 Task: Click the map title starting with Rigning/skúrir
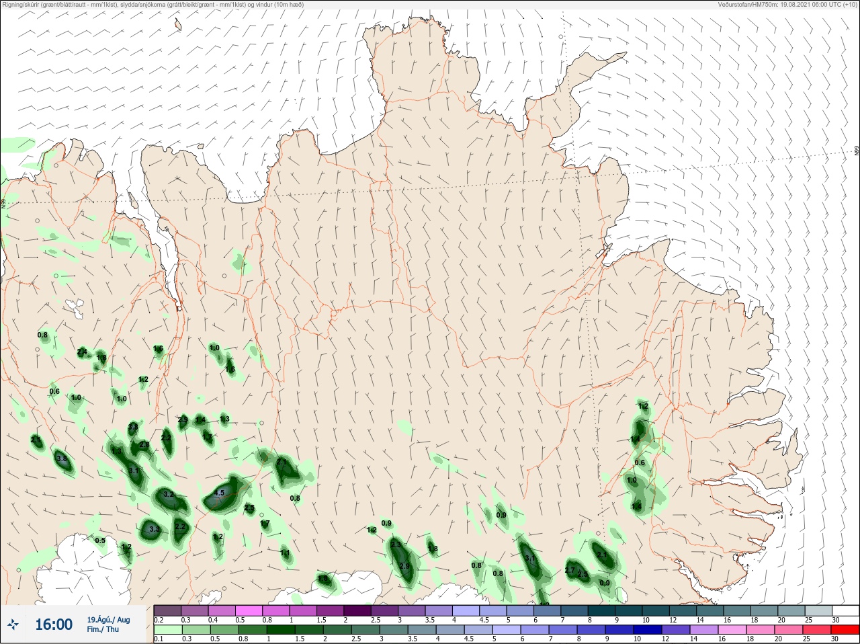tap(153, 5)
